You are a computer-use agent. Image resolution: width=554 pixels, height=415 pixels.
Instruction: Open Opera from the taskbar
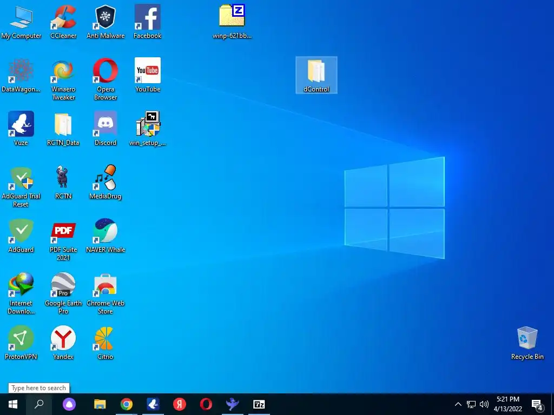206,404
